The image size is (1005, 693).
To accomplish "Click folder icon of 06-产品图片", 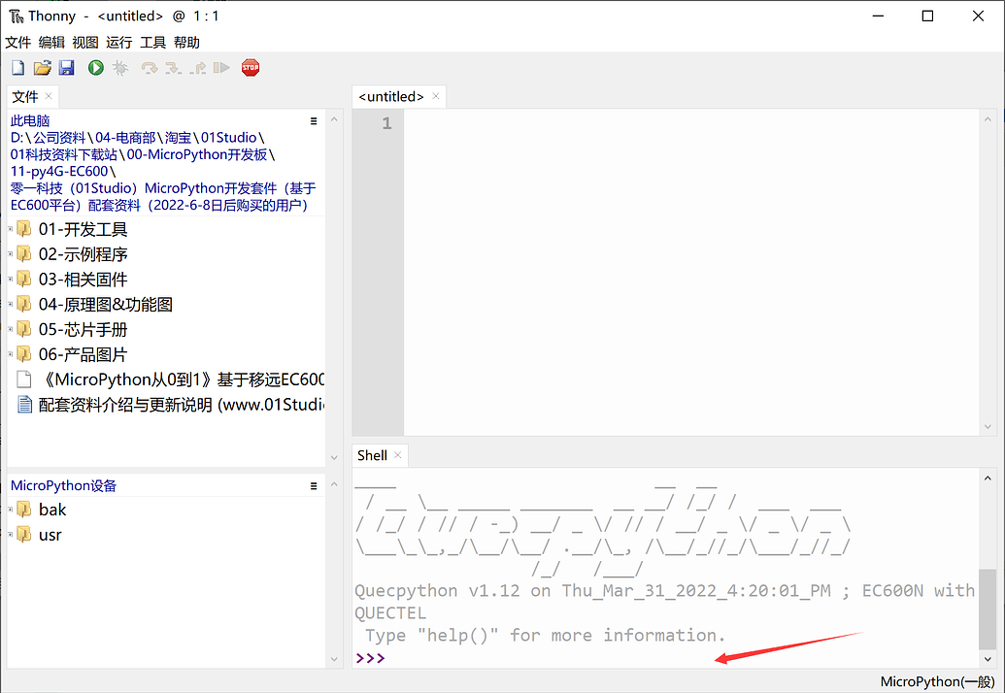I will click(x=23, y=353).
